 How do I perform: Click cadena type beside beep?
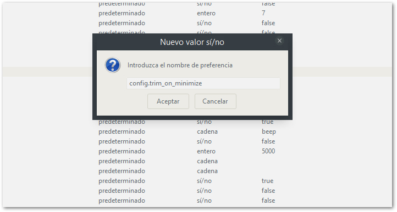[207, 131]
